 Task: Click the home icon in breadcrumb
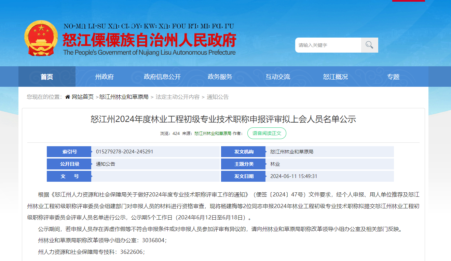point(68,97)
